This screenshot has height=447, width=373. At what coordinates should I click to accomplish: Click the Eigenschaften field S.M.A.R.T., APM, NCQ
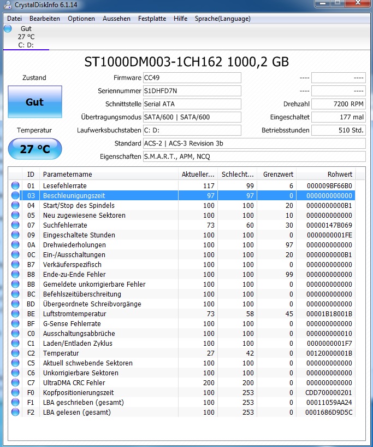[254, 156]
